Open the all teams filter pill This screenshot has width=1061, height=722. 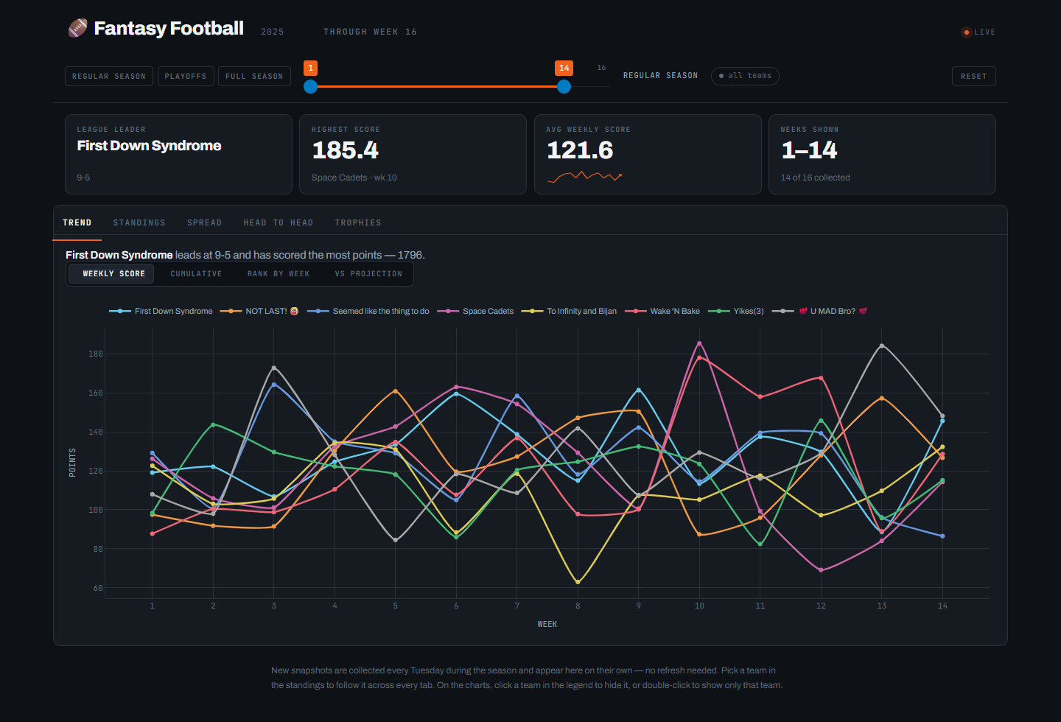point(745,76)
